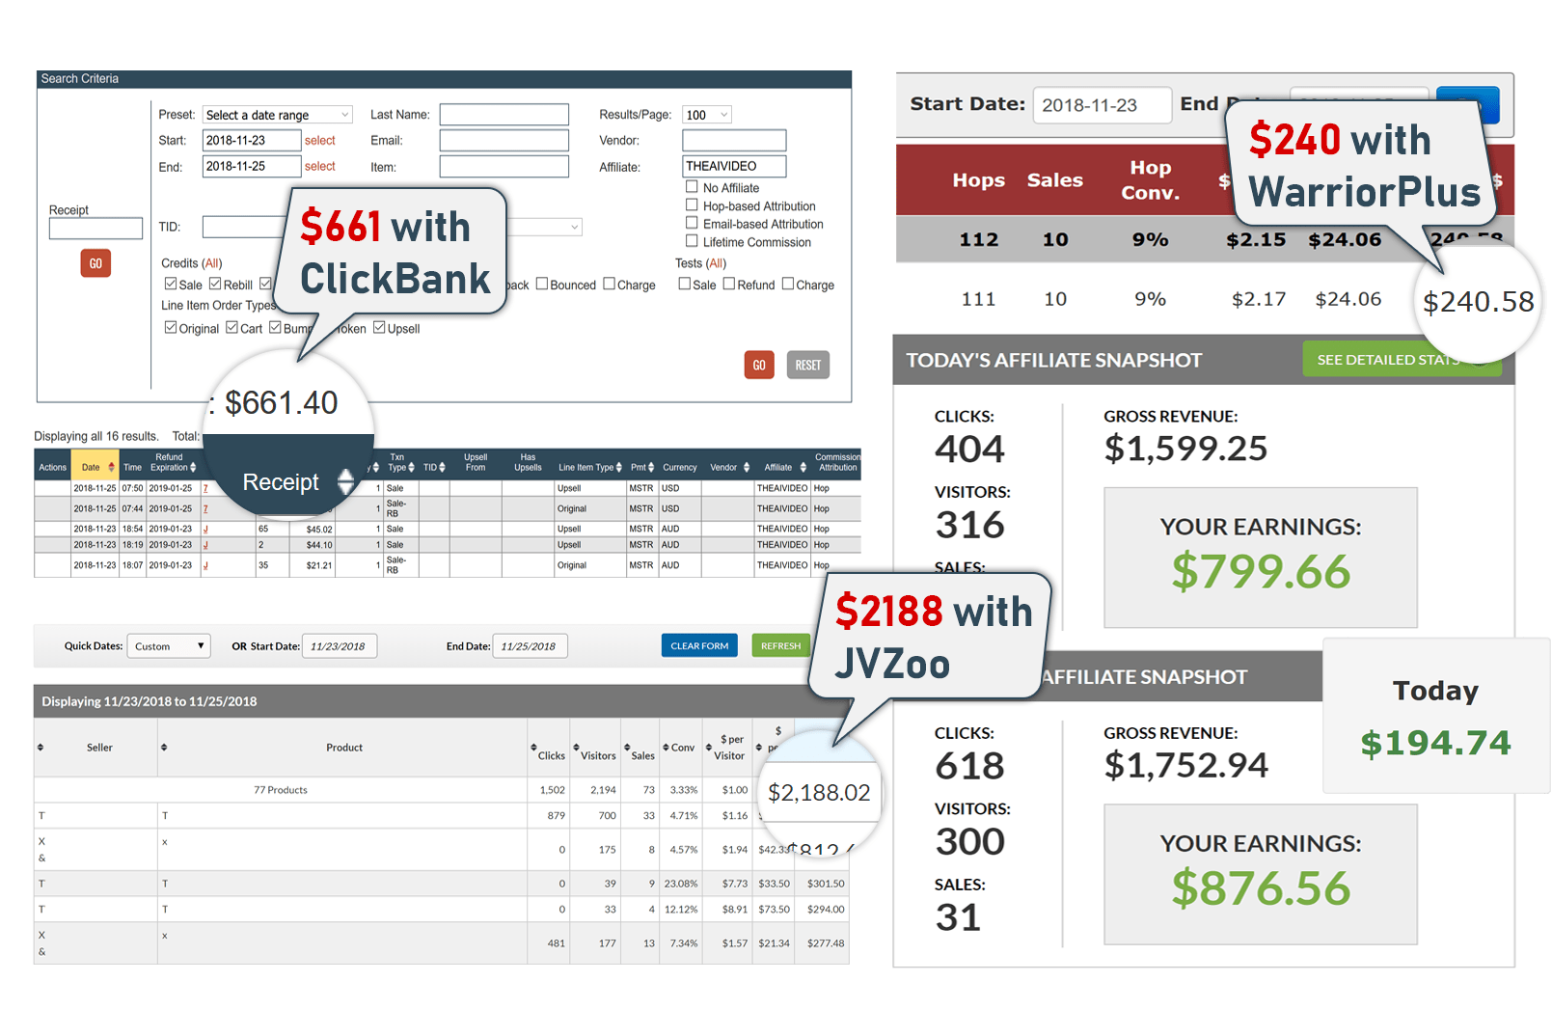
Task: Click the red GO button under Receipt
Action: (95, 263)
